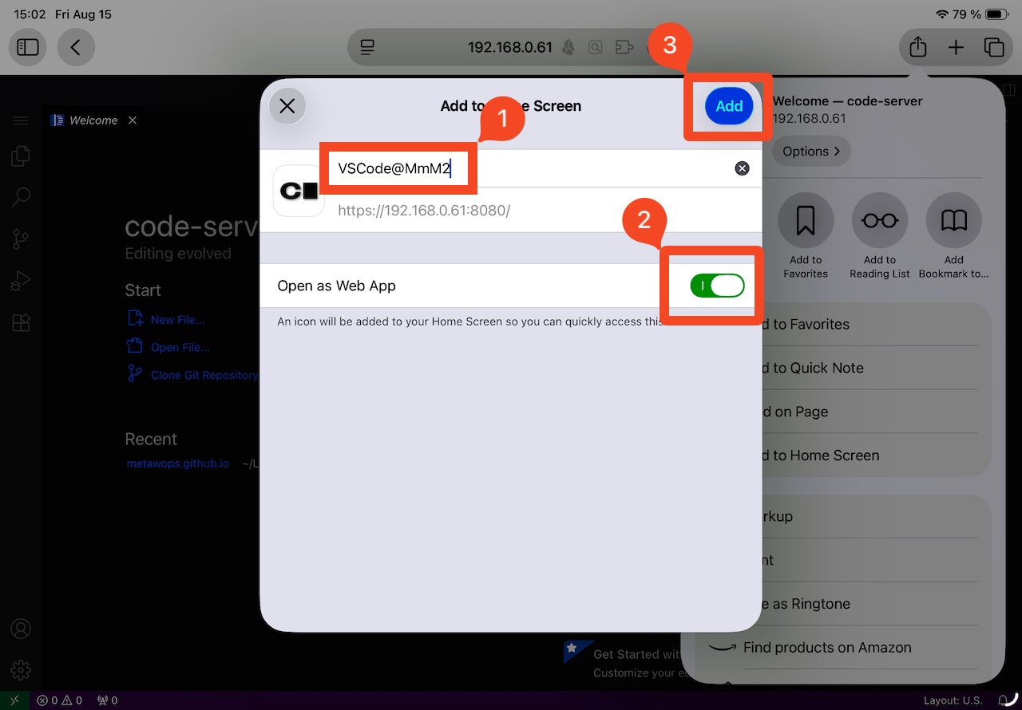Open the Run and Debug view

click(21, 281)
